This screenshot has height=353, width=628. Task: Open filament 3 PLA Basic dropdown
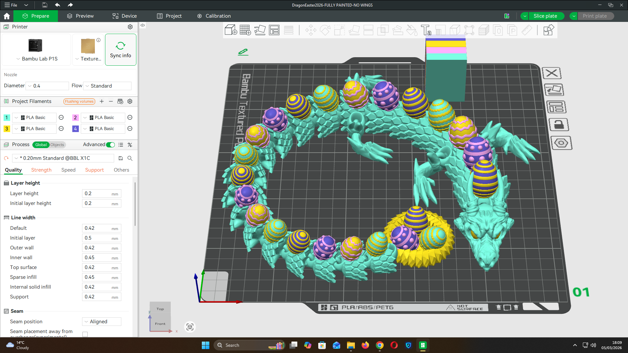coord(34,129)
